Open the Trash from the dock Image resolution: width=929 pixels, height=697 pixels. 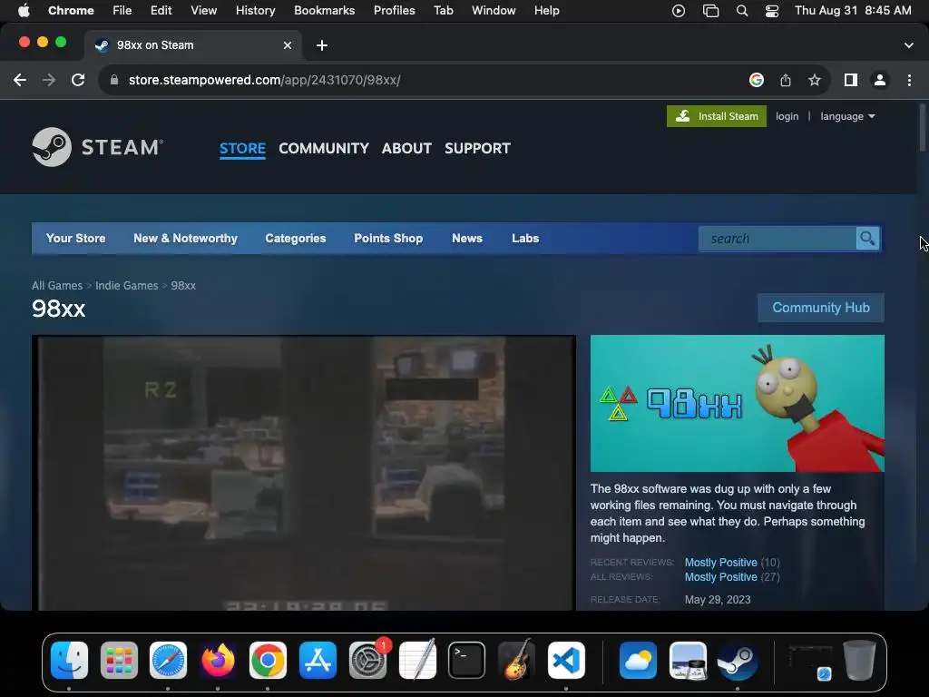click(x=859, y=660)
